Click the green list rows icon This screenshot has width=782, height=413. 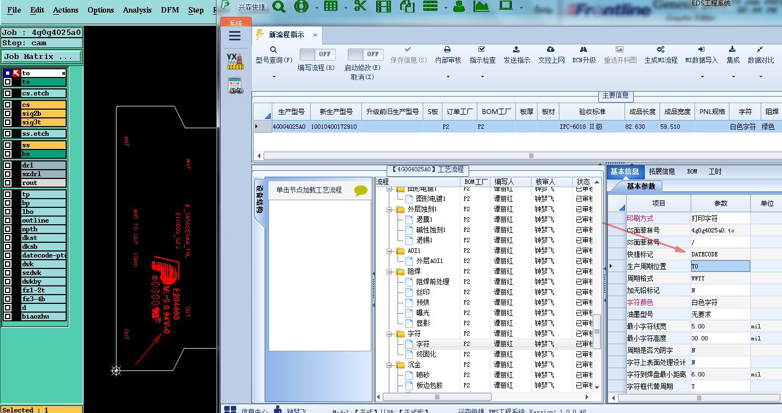pos(431,7)
